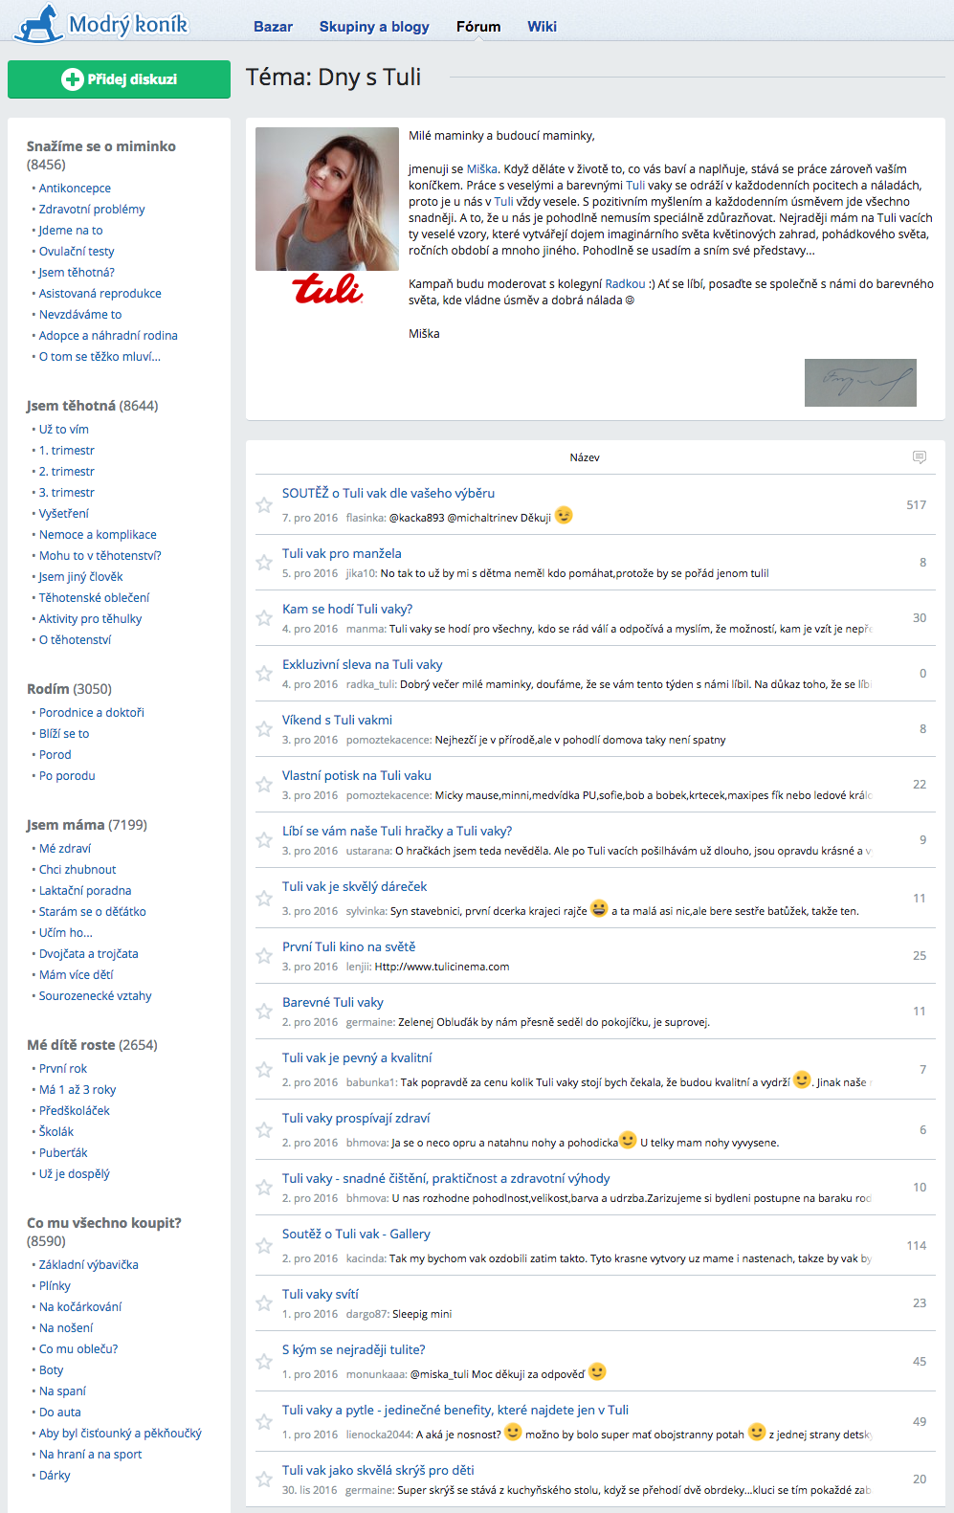954x1513 pixels.
Task: Open the Dvojčata a trojčata section
Action: 88,954
